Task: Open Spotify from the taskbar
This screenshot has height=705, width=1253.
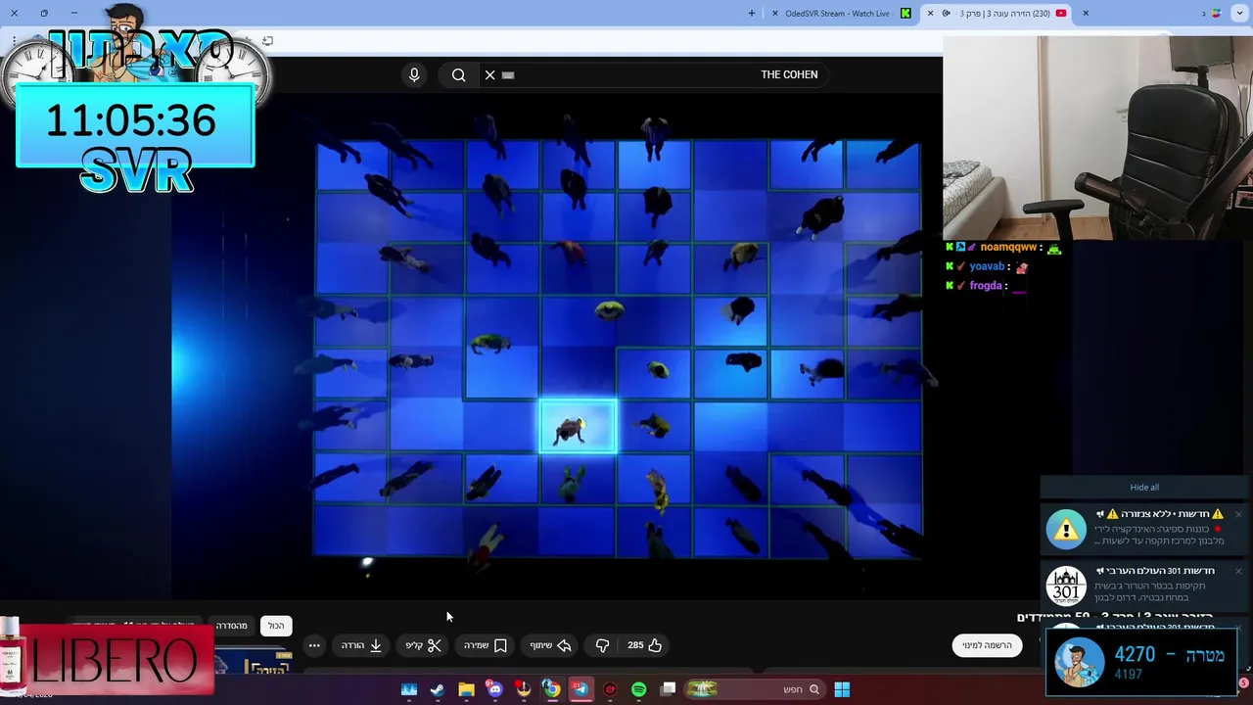Action: (x=638, y=689)
